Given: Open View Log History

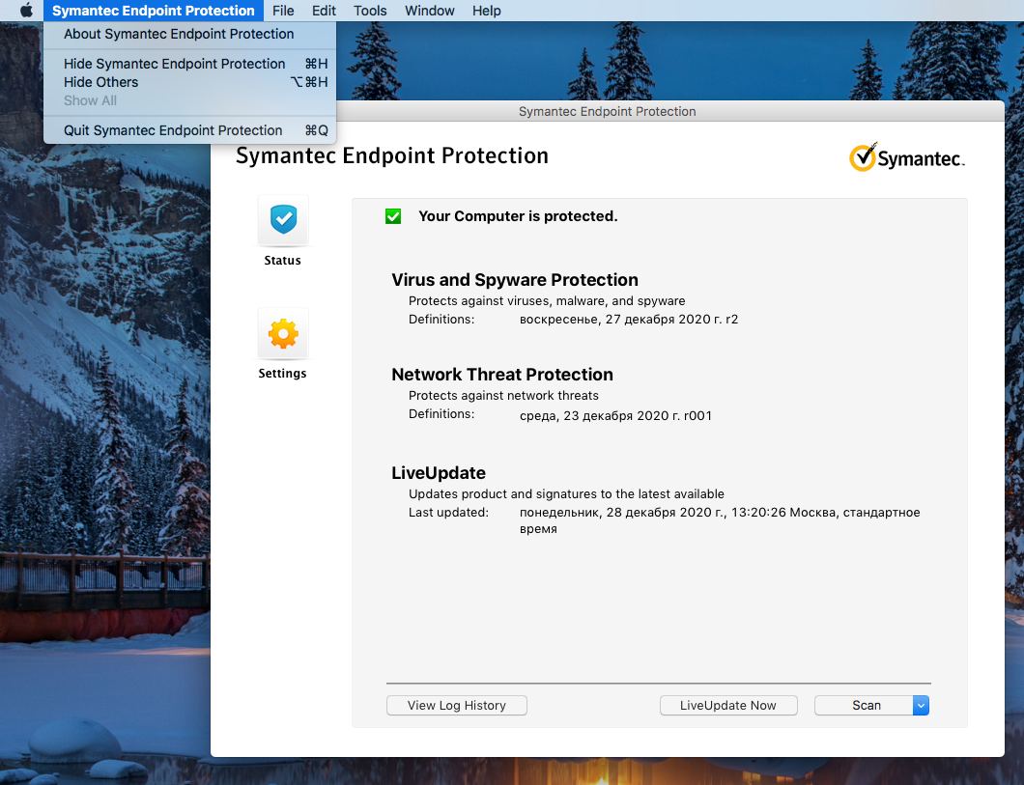Looking at the screenshot, I should (457, 706).
